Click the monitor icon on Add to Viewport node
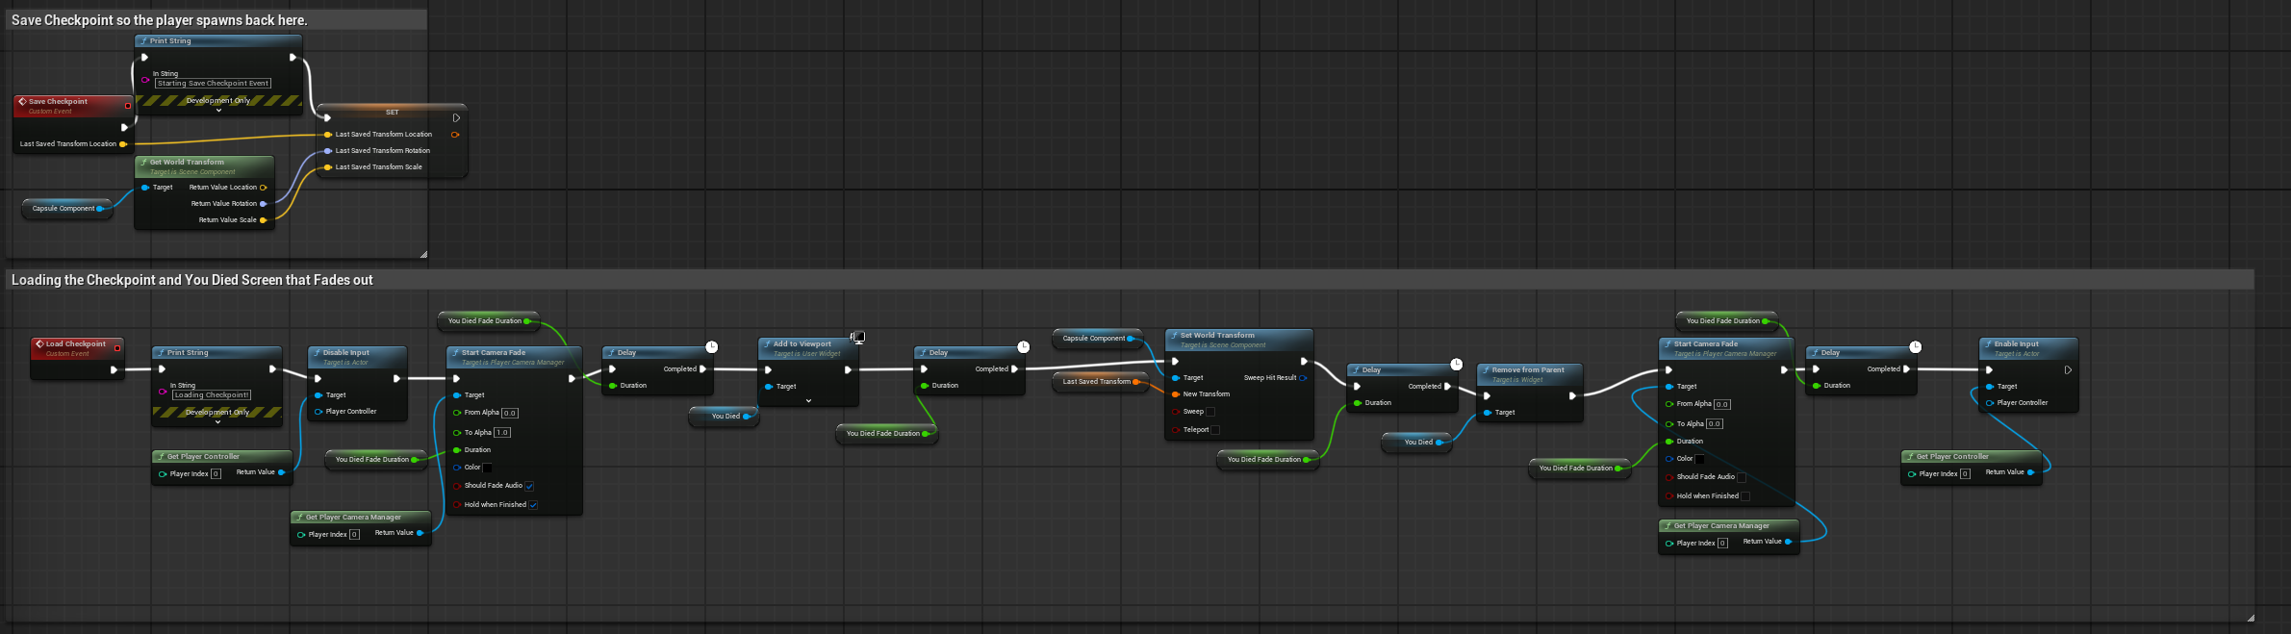This screenshot has height=634, width=2291. coord(859,337)
